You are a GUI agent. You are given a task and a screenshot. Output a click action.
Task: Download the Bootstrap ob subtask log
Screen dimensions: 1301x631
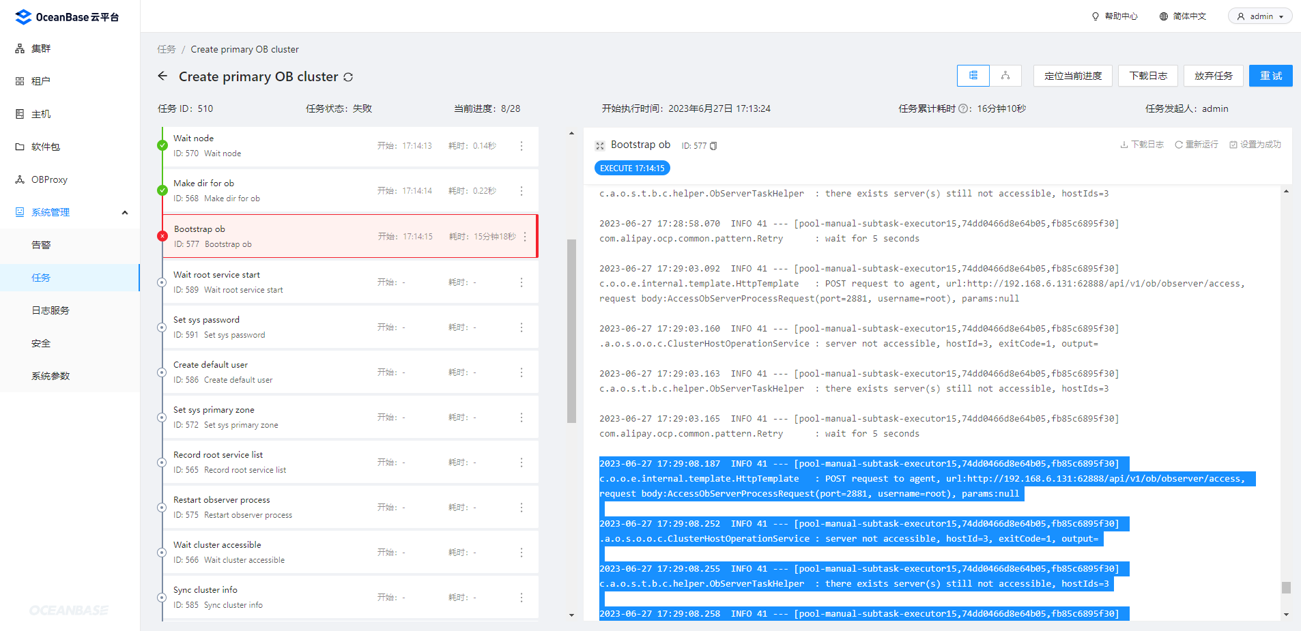(x=1142, y=145)
